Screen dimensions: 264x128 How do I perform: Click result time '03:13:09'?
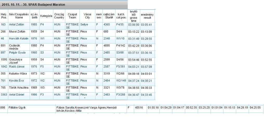146,32
